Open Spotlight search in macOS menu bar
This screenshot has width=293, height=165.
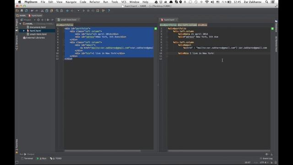266,2
